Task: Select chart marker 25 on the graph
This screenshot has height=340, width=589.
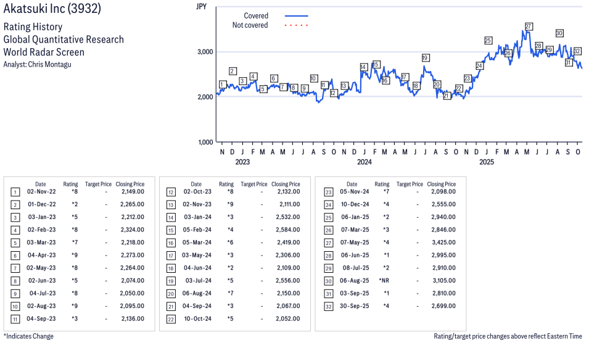Action: coord(488,41)
